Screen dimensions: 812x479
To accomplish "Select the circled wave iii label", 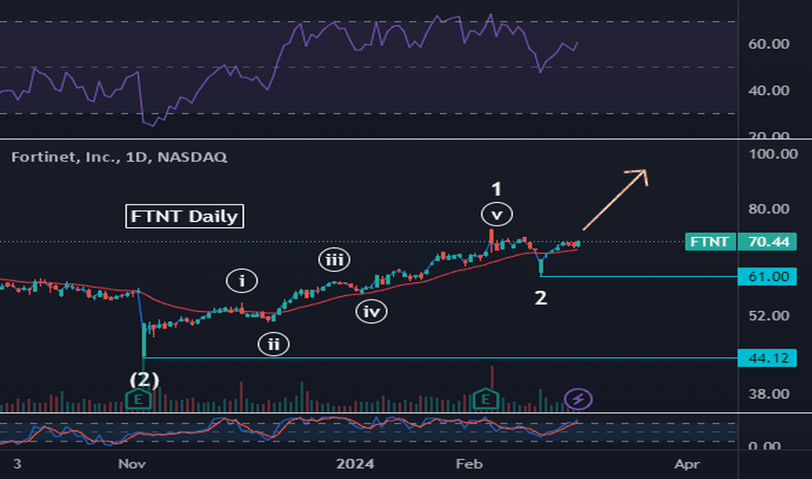I will pyautogui.click(x=334, y=260).
